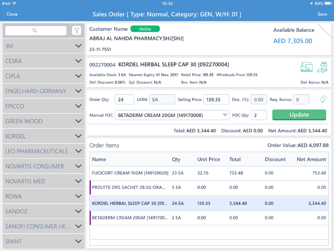Click the UOM field showing EA
334x251 pixels.
click(x=162, y=100)
